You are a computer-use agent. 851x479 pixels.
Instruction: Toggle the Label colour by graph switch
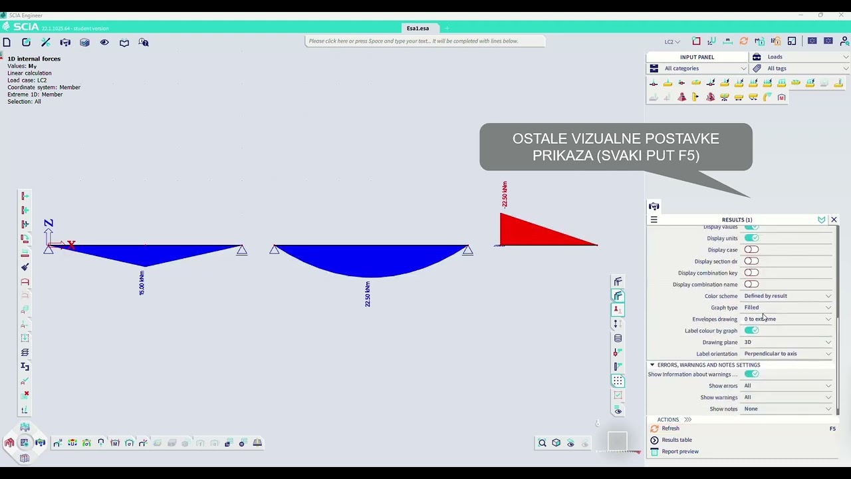(751, 331)
